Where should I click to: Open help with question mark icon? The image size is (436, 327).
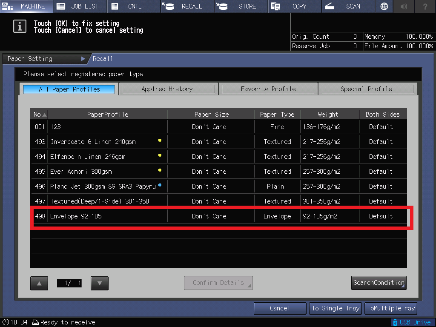click(425, 6)
